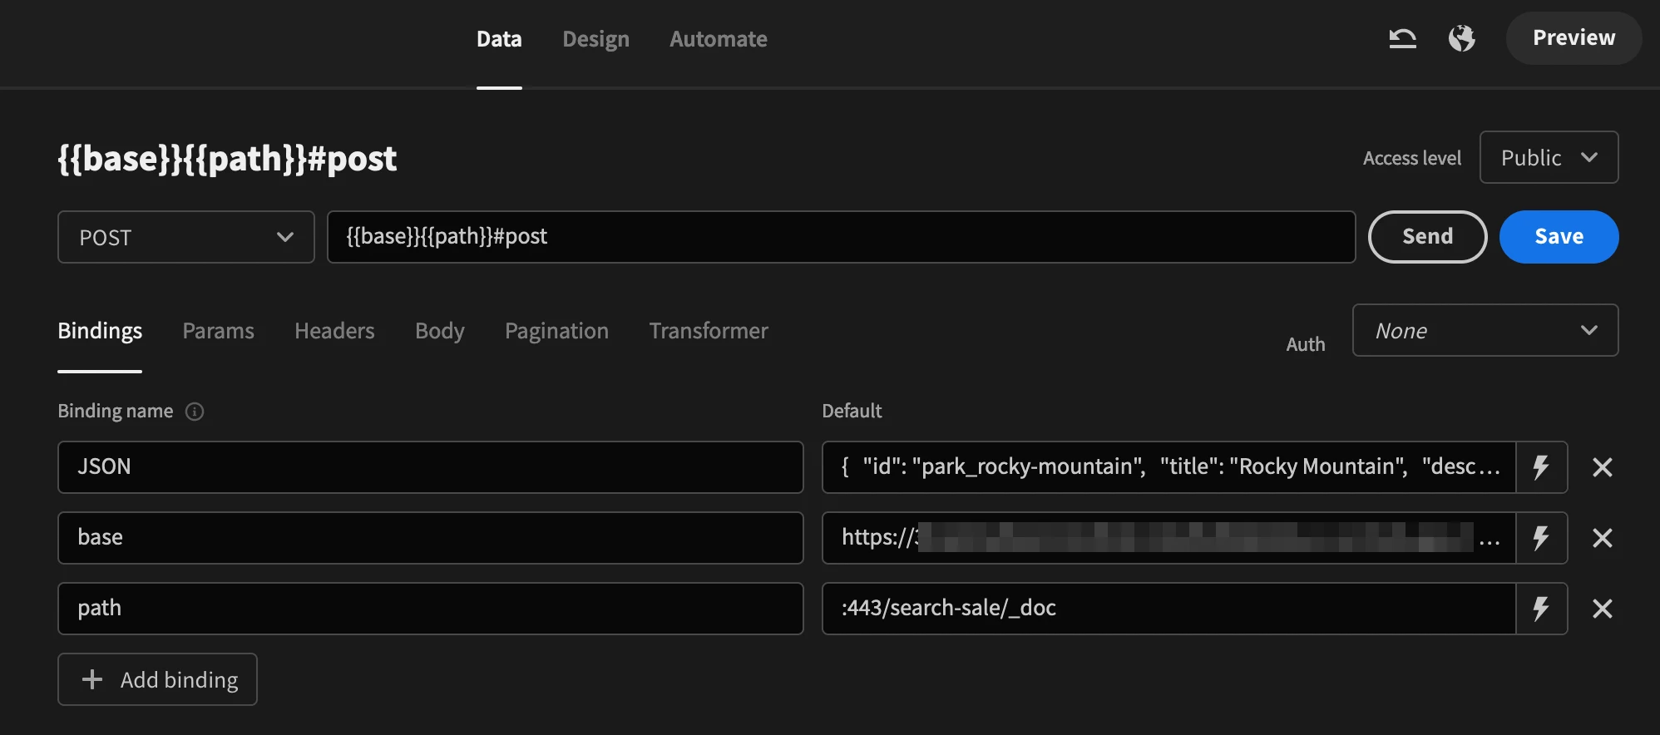This screenshot has height=735, width=1660.
Task: Select the Params tab
Action: pyautogui.click(x=218, y=331)
